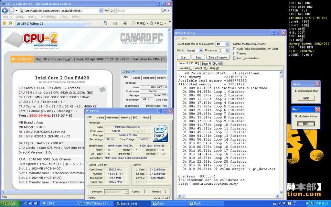The image size is (331, 207).
Task: Open the Tools (工具) gear icon in command bar
Action: click(151, 23)
